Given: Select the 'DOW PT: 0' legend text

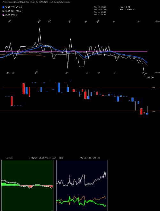Looking at the screenshot, I should click(x=11, y=15).
